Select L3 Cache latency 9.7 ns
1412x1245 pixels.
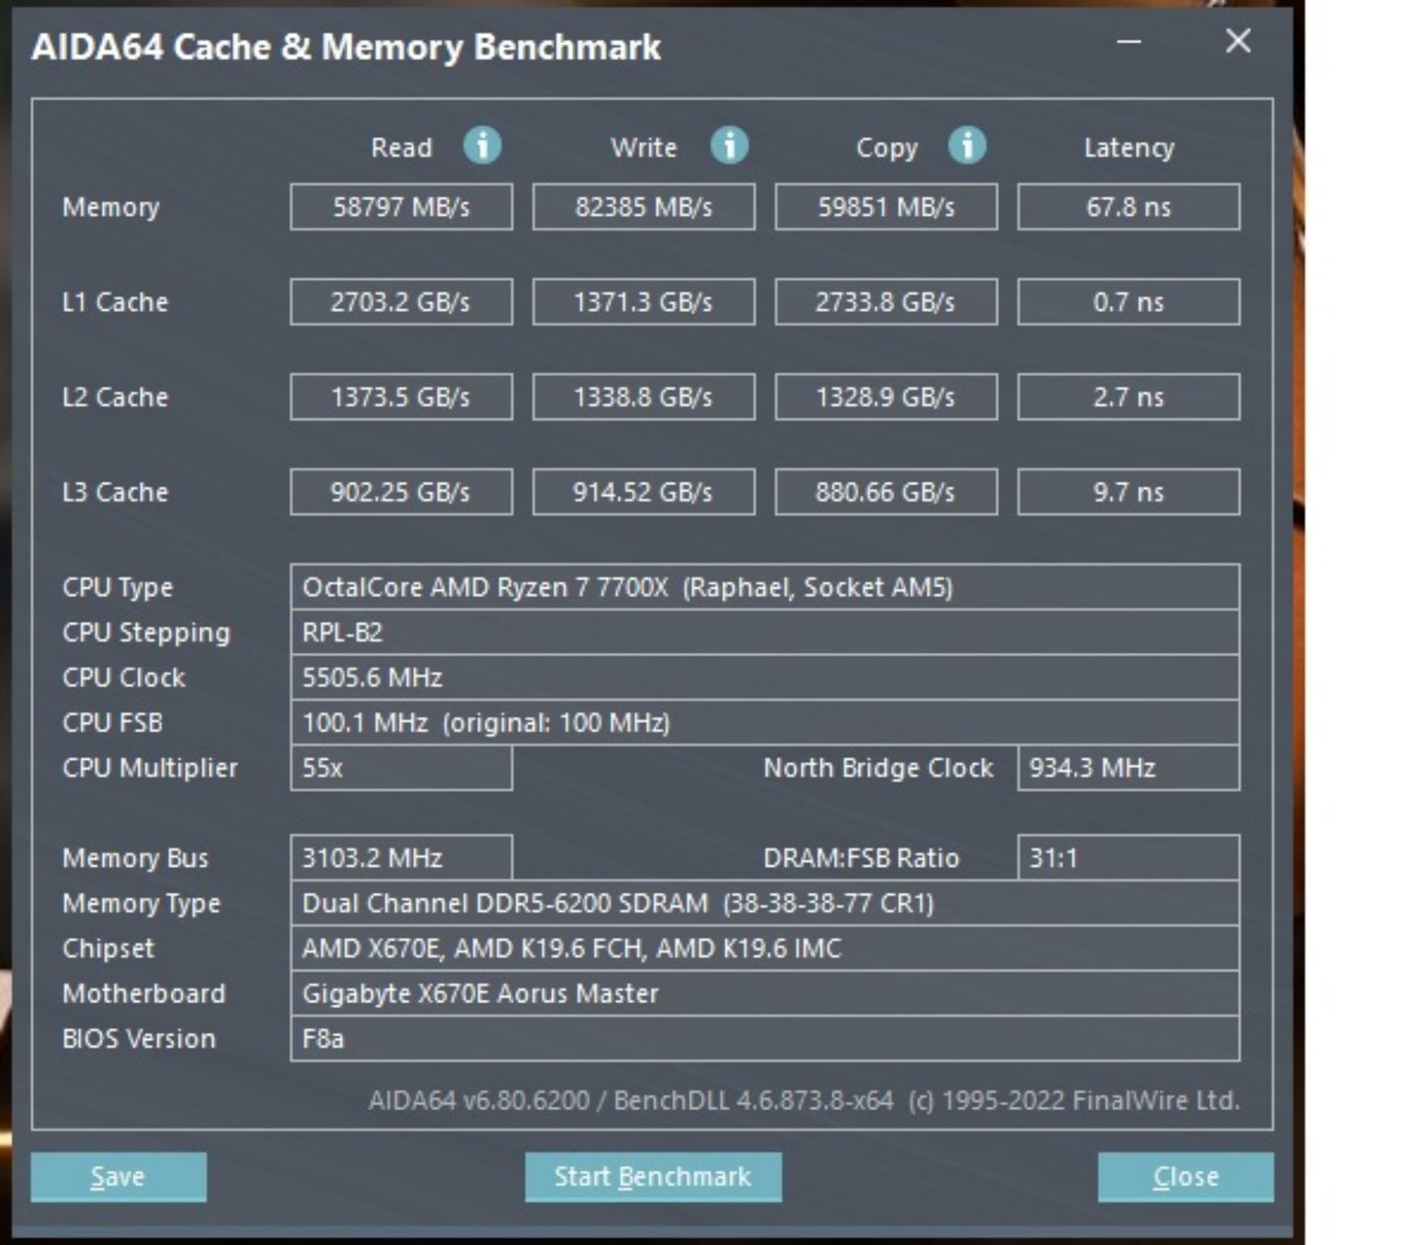1129,491
